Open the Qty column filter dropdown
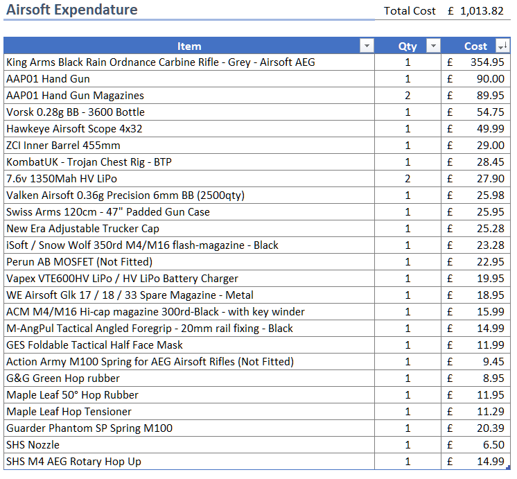Screen dimensions: 517x479 (433, 46)
